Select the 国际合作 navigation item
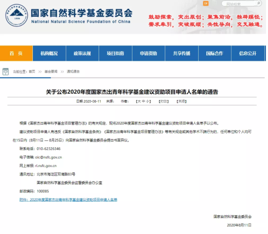This screenshot has width=268, height=234. (214, 53)
